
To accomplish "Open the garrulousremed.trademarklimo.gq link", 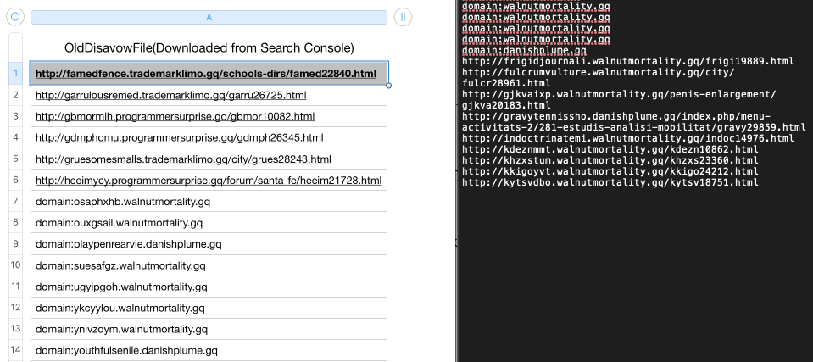I will tap(170, 95).
